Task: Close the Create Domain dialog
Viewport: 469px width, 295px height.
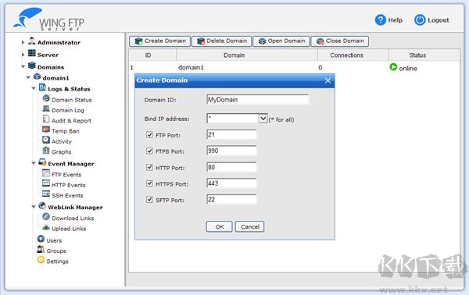Action: click(328, 80)
